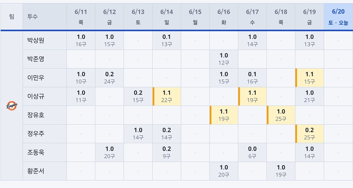The image size is (353, 188).
Task: Click the Eagles team logo
Action: (12, 106)
